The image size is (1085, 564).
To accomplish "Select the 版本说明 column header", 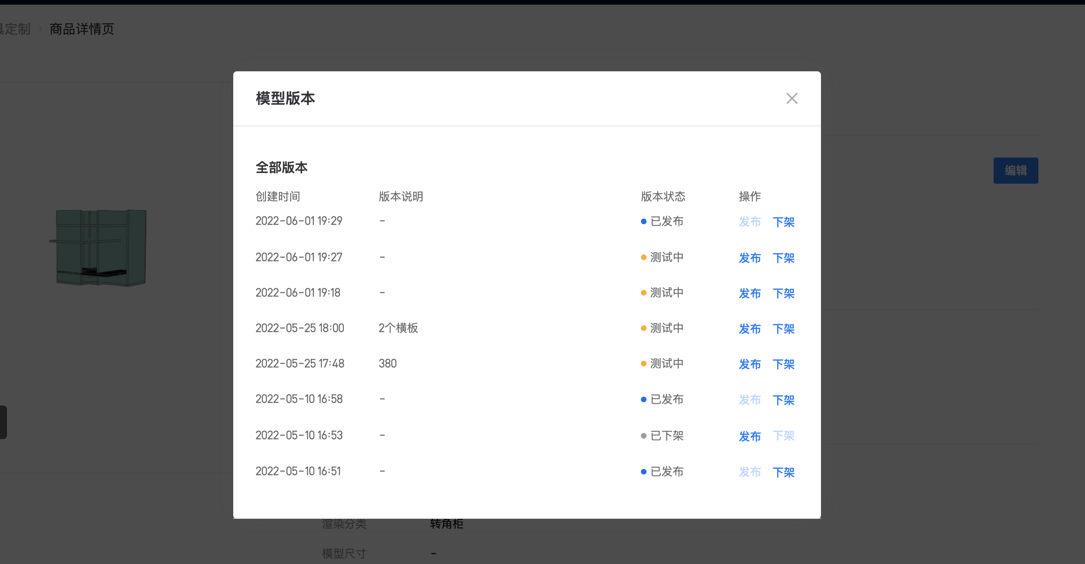I will tap(401, 196).
